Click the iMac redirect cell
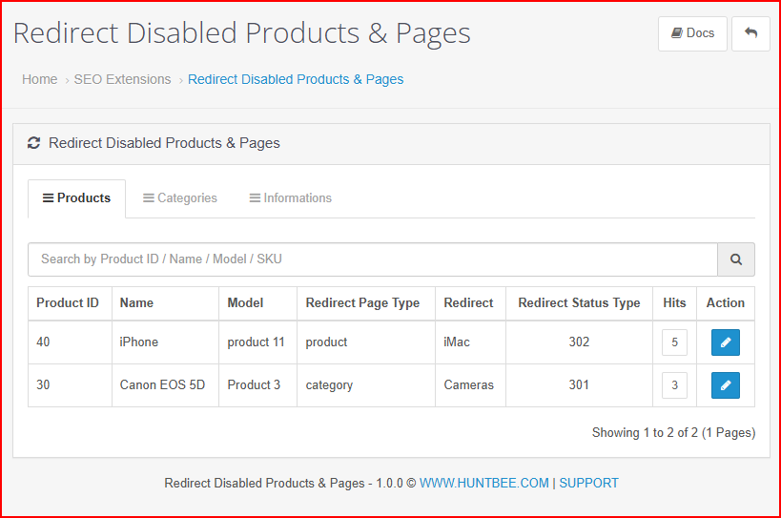This screenshot has width=781, height=518. (x=471, y=342)
